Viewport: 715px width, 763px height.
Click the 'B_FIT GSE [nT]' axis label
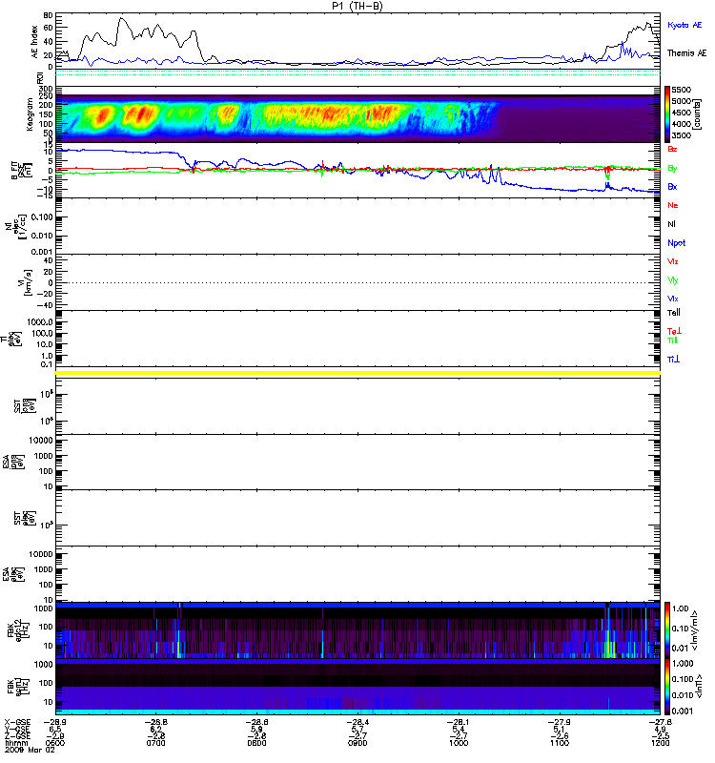pos(21,171)
